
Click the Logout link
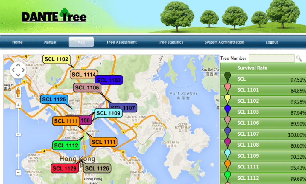(272, 42)
